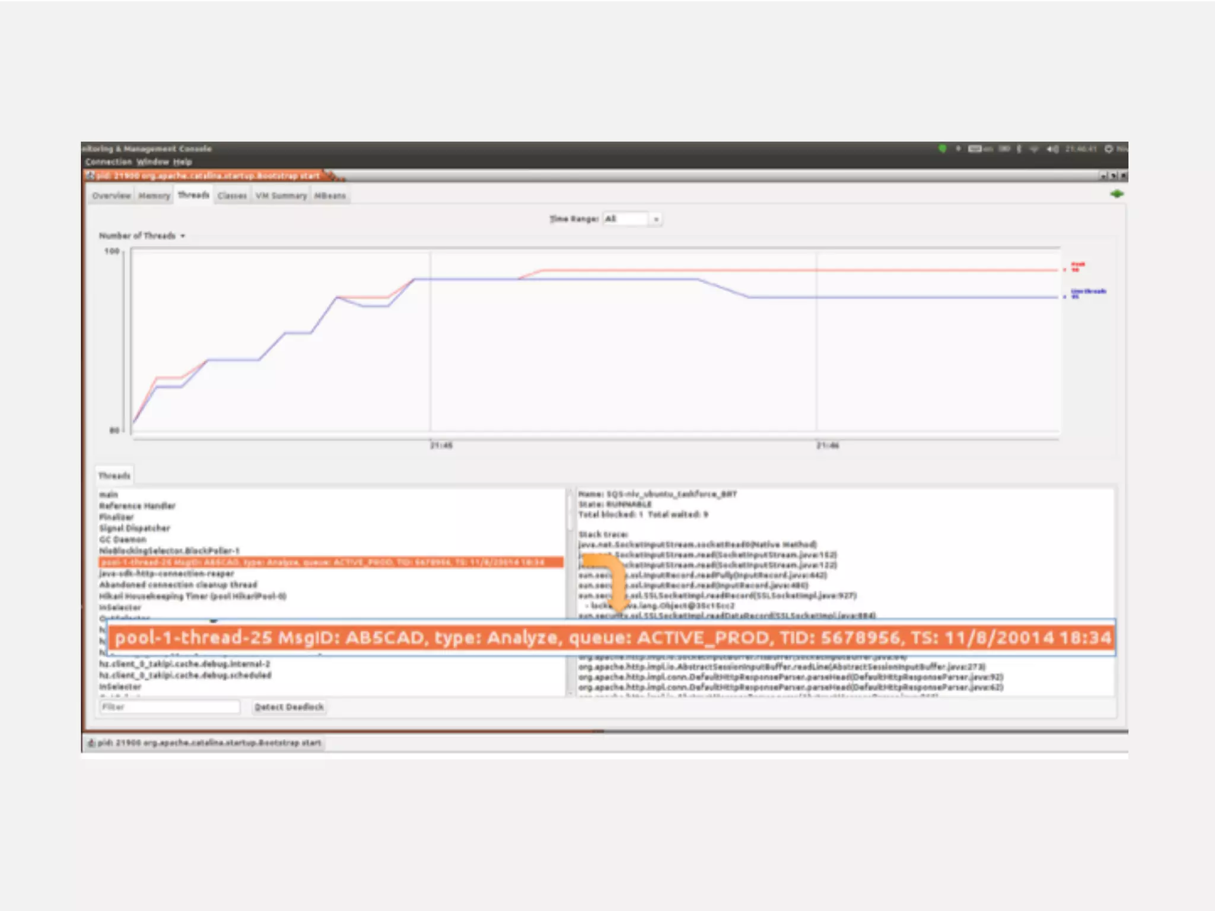Click the thread Filter input field
Viewport: 1215px width, 911px height.
coord(170,707)
